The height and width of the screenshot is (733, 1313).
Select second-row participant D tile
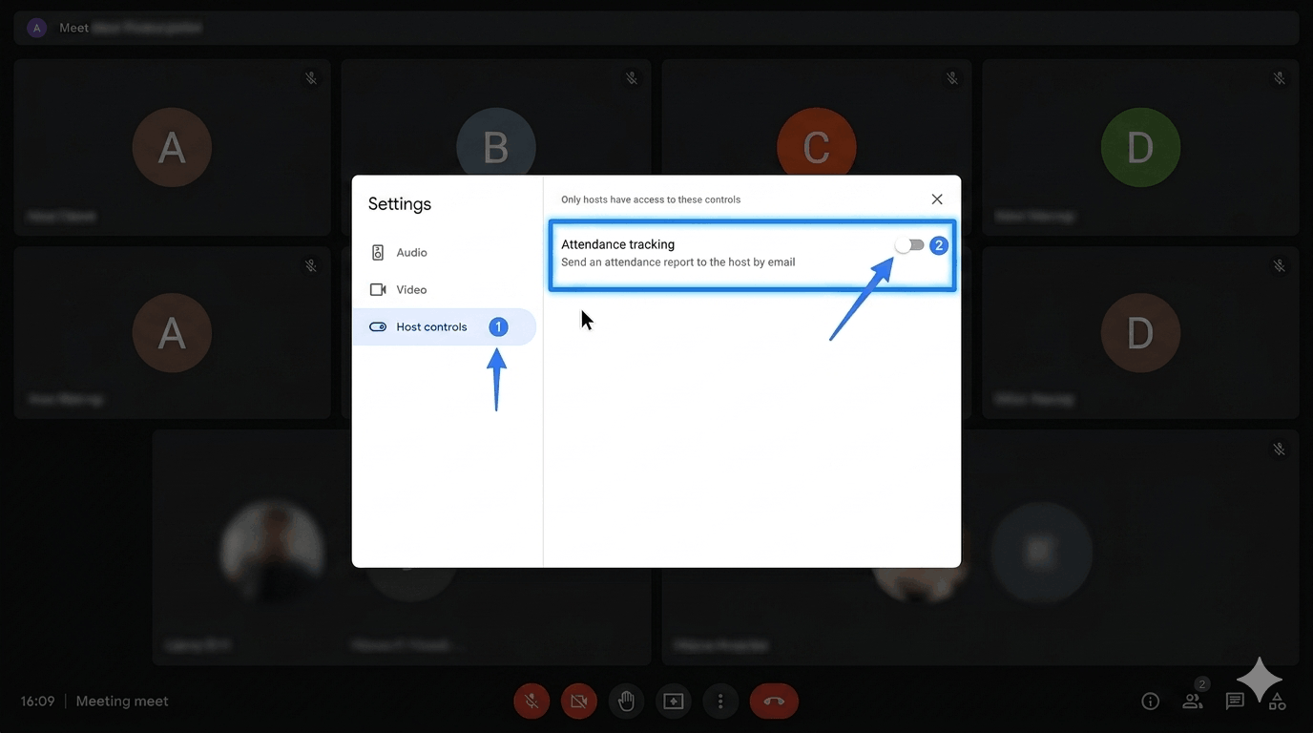coord(1140,332)
